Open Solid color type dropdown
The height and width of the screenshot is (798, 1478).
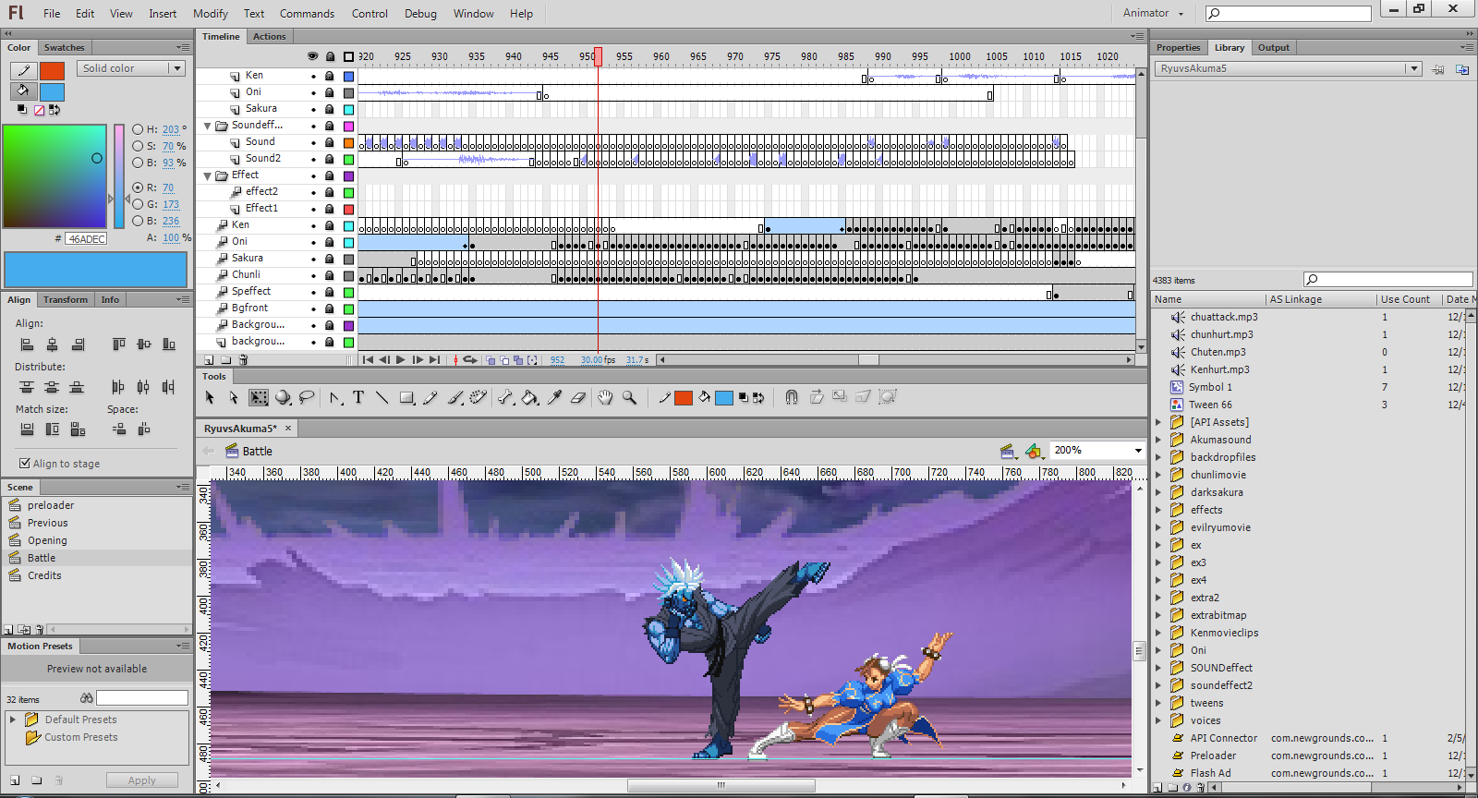tap(132, 68)
